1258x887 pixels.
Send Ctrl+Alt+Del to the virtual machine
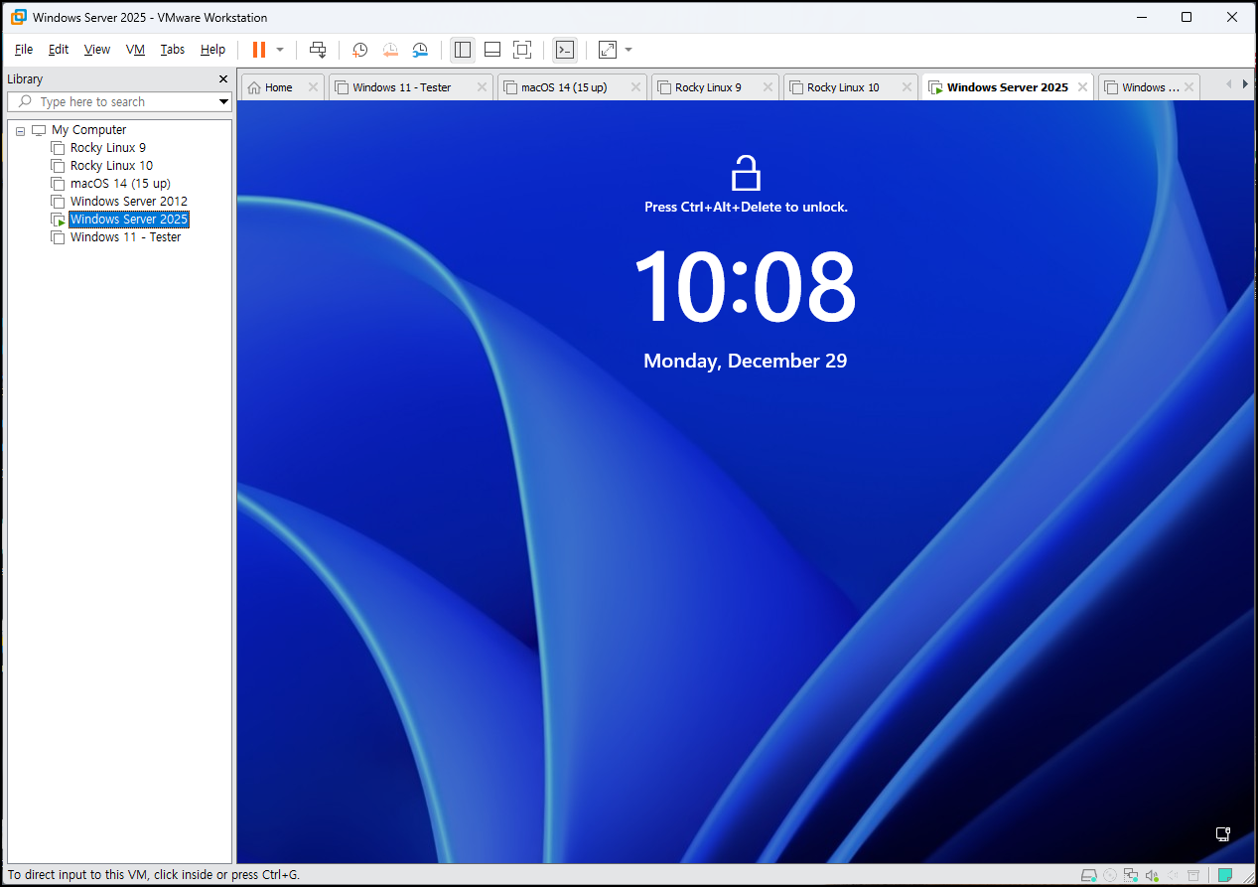(x=318, y=50)
